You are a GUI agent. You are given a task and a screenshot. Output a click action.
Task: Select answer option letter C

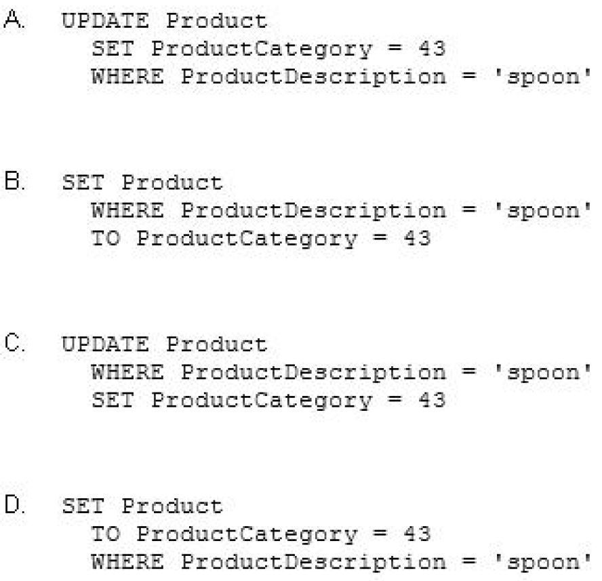(14, 344)
